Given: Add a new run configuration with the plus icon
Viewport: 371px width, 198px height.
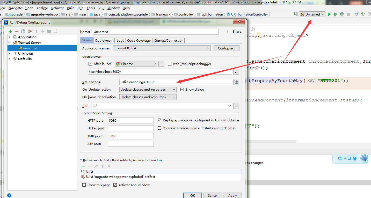Looking at the screenshot, I should [10, 31].
